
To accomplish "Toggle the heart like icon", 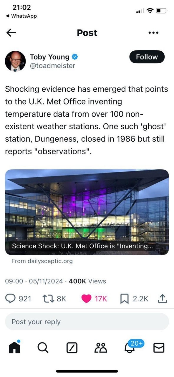I will pyautogui.click(x=86, y=299).
